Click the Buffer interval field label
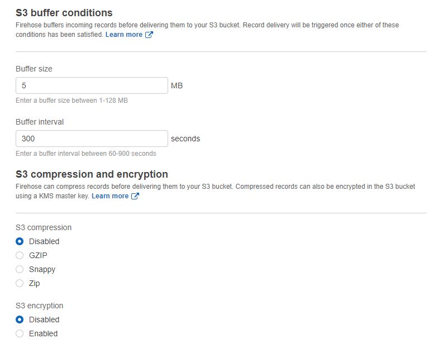The height and width of the screenshot is (348, 438). [x=40, y=122]
